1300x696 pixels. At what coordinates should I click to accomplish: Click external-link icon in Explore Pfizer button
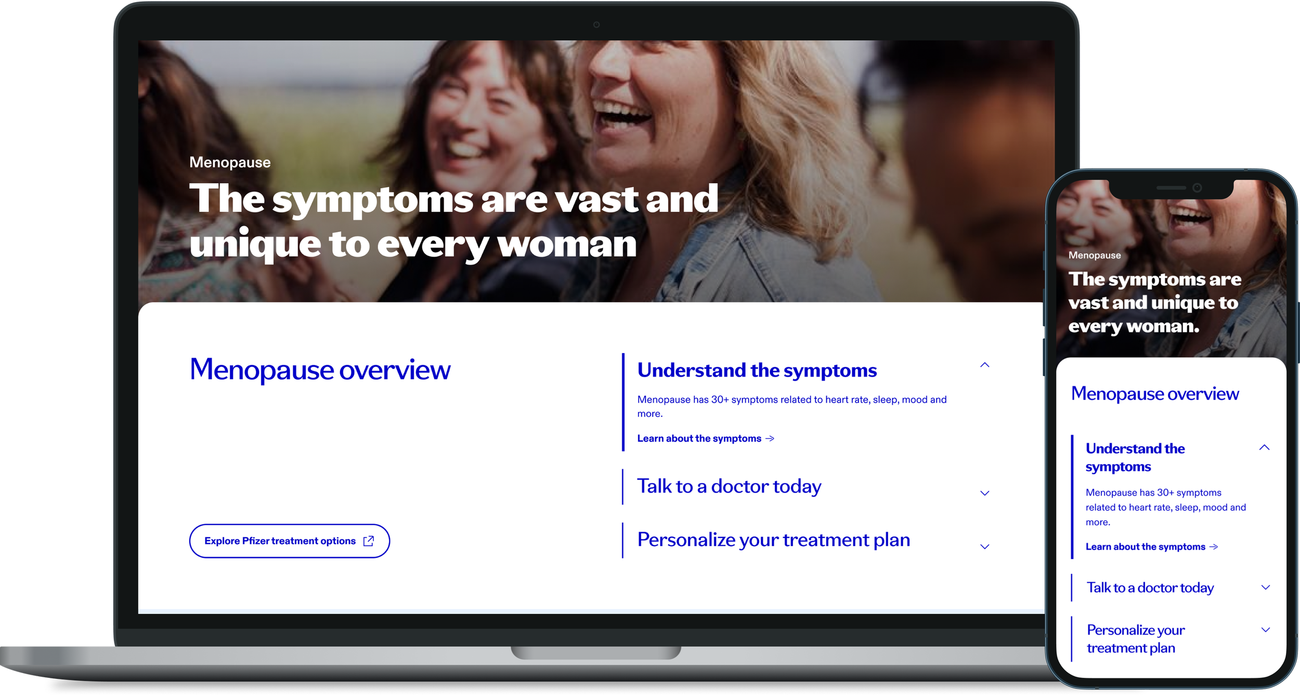click(x=368, y=541)
